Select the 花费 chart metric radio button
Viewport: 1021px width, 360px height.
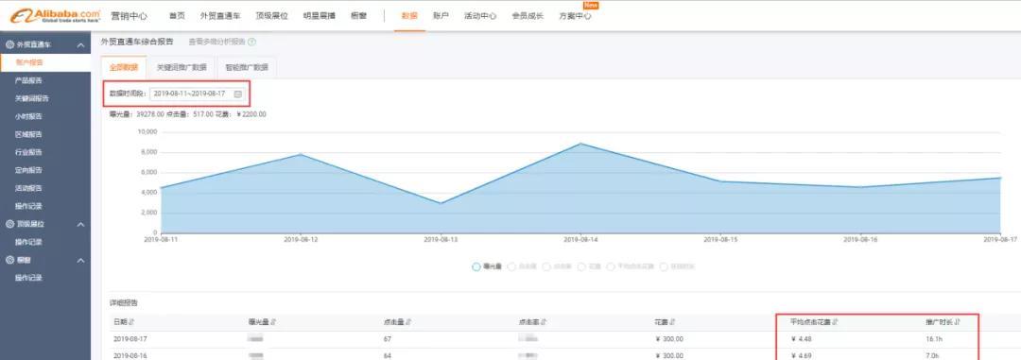click(581, 266)
